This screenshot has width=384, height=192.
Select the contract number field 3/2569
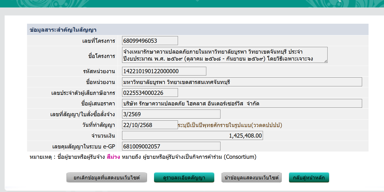(x=171, y=114)
